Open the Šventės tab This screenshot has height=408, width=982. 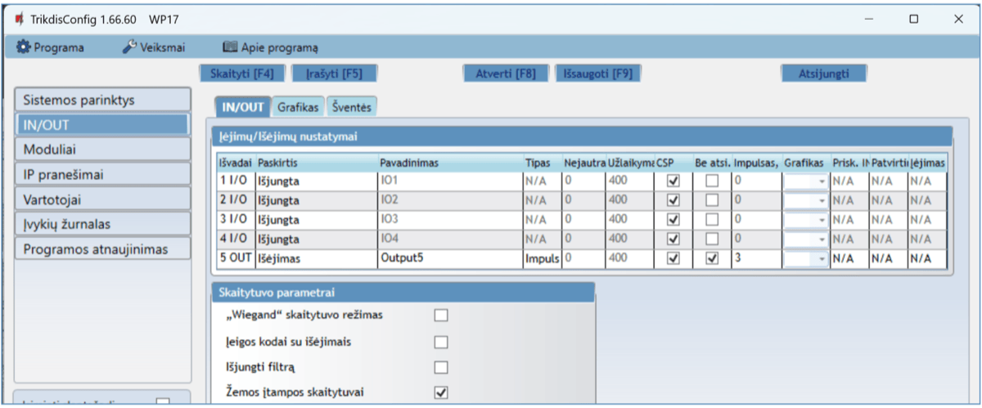pos(352,107)
